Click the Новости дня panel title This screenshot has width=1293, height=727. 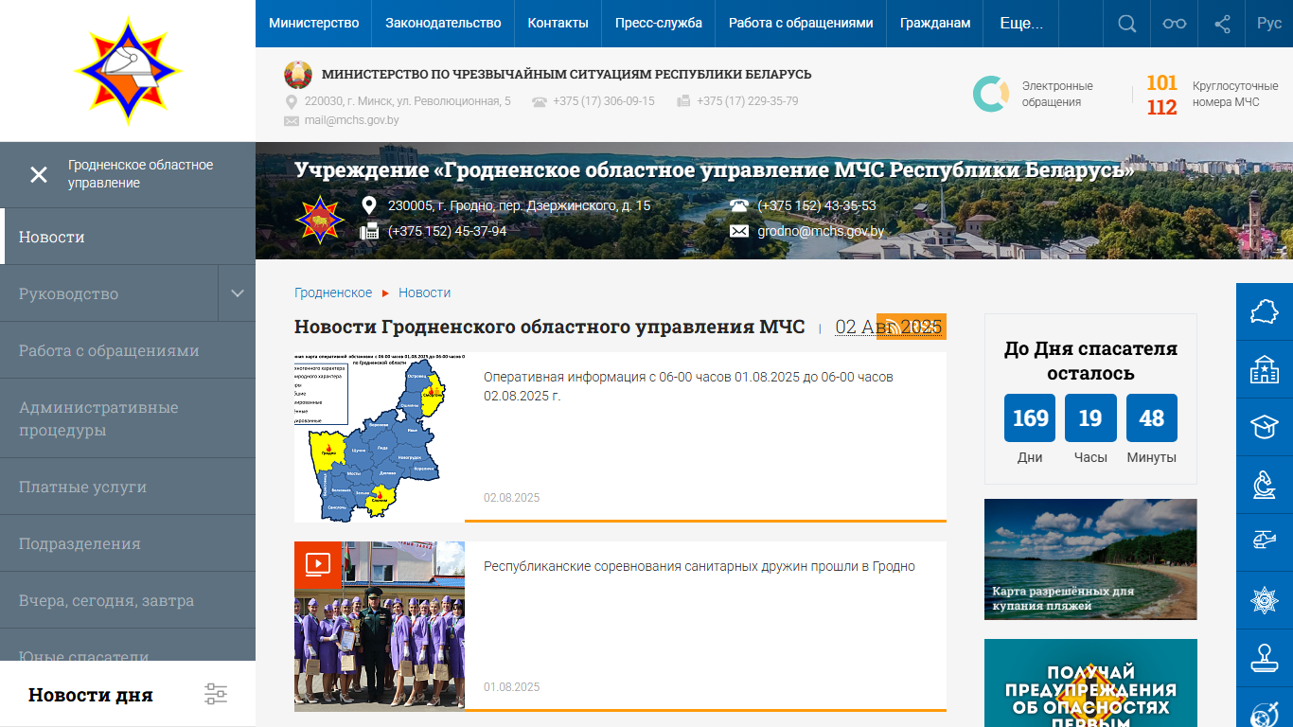(x=90, y=695)
